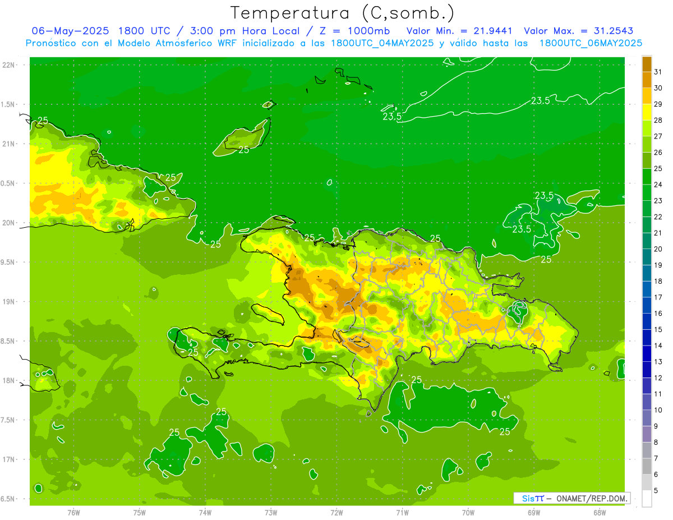Screen dimensions: 673x520
Task: Click the '74W' longitude axis label
Action: (205, 513)
